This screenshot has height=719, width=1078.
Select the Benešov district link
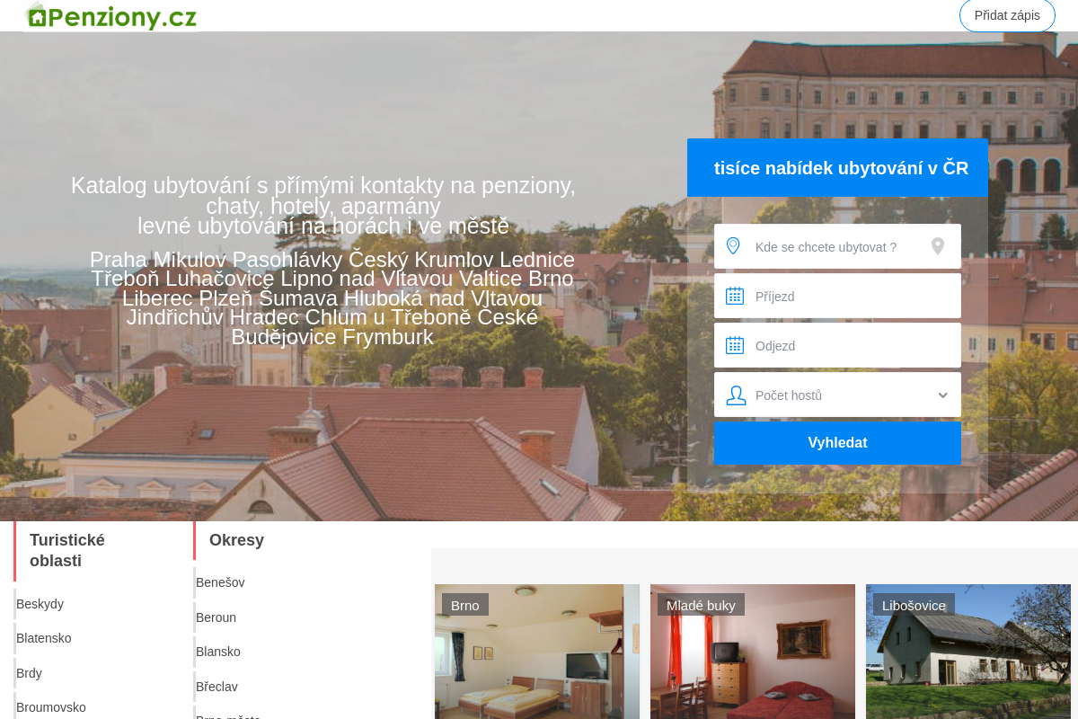(x=220, y=582)
